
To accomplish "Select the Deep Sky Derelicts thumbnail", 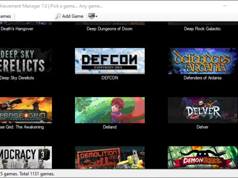I will [26, 61].
